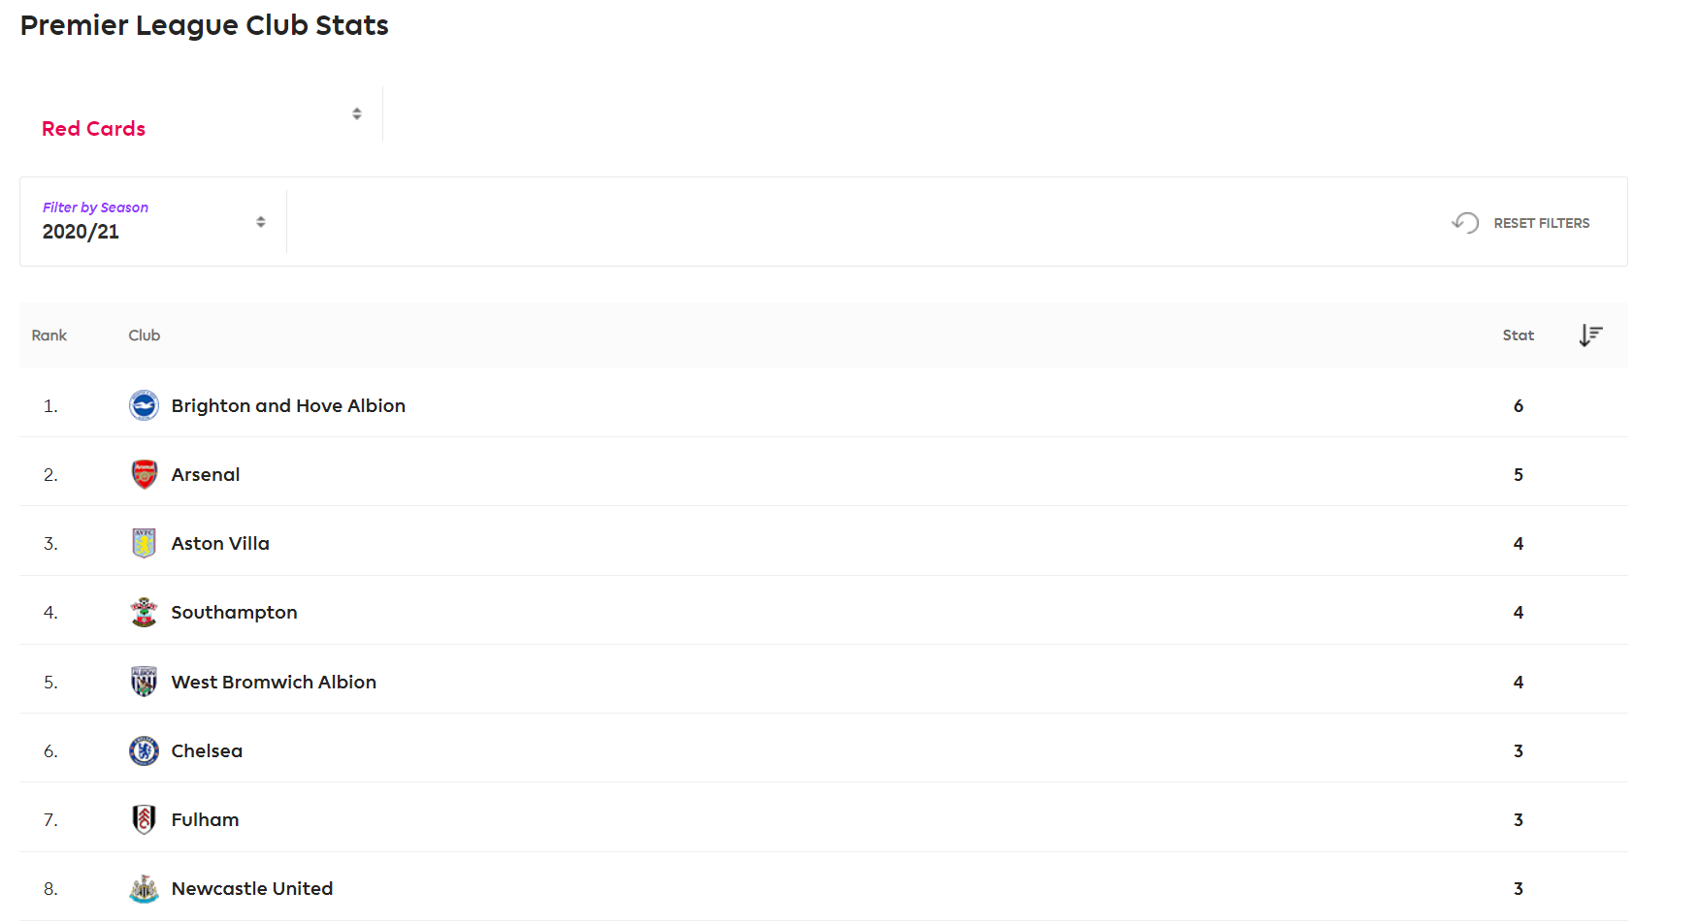Toggle the Stat column sort order icon

click(1590, 335)
